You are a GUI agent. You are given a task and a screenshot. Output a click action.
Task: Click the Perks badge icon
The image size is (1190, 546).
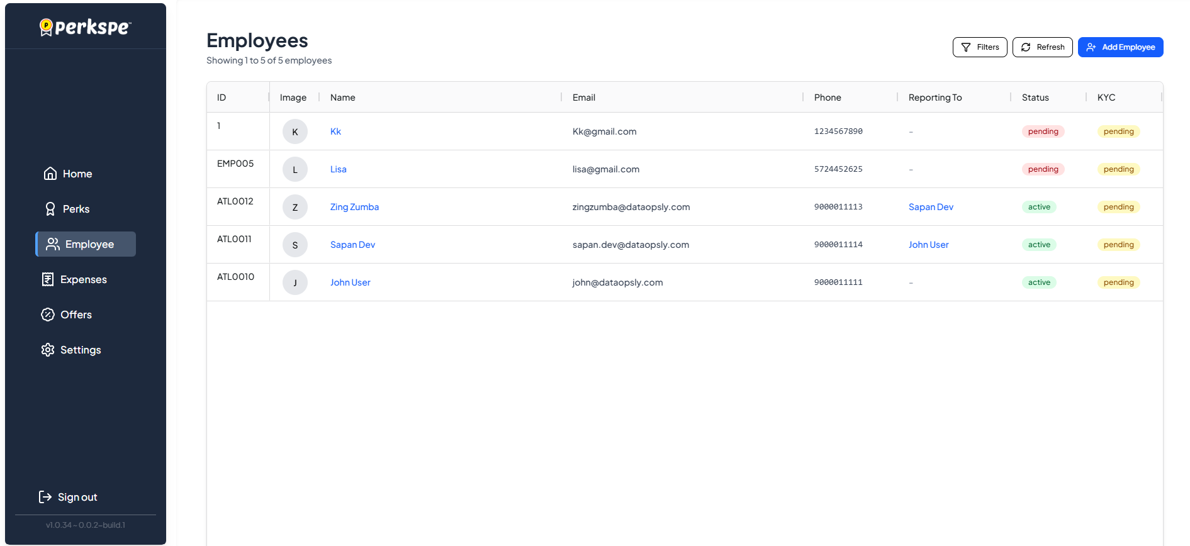[50, 209]
